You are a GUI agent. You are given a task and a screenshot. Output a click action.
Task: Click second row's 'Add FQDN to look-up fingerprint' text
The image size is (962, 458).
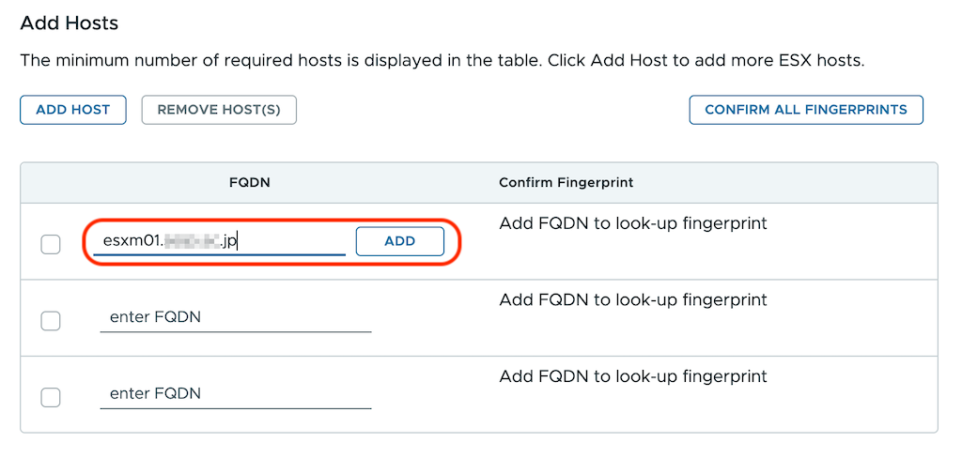point(633,300)
